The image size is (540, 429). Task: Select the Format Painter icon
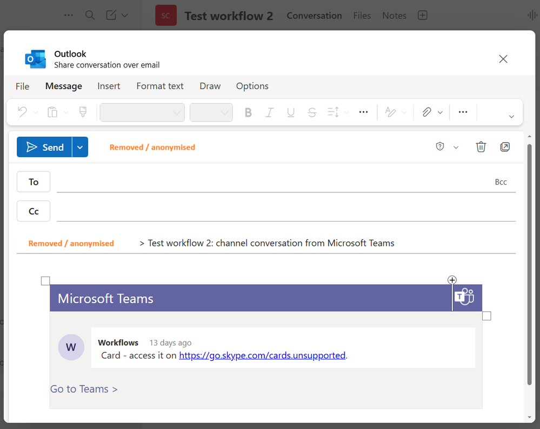point(83,112)
